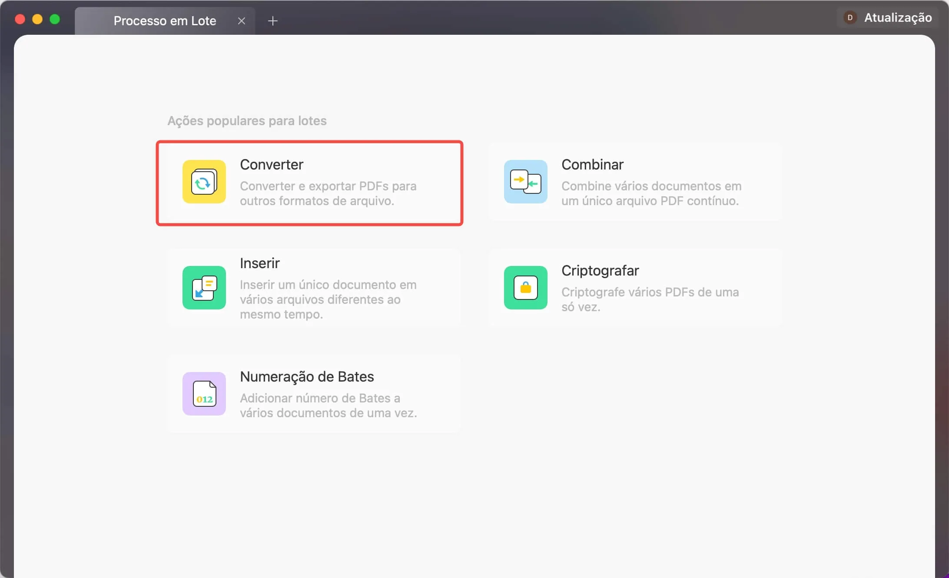Click the 012 Numeração de Bates icon
Screen dimensions: 949x578
pyautogui.click(x=204, y=394)
